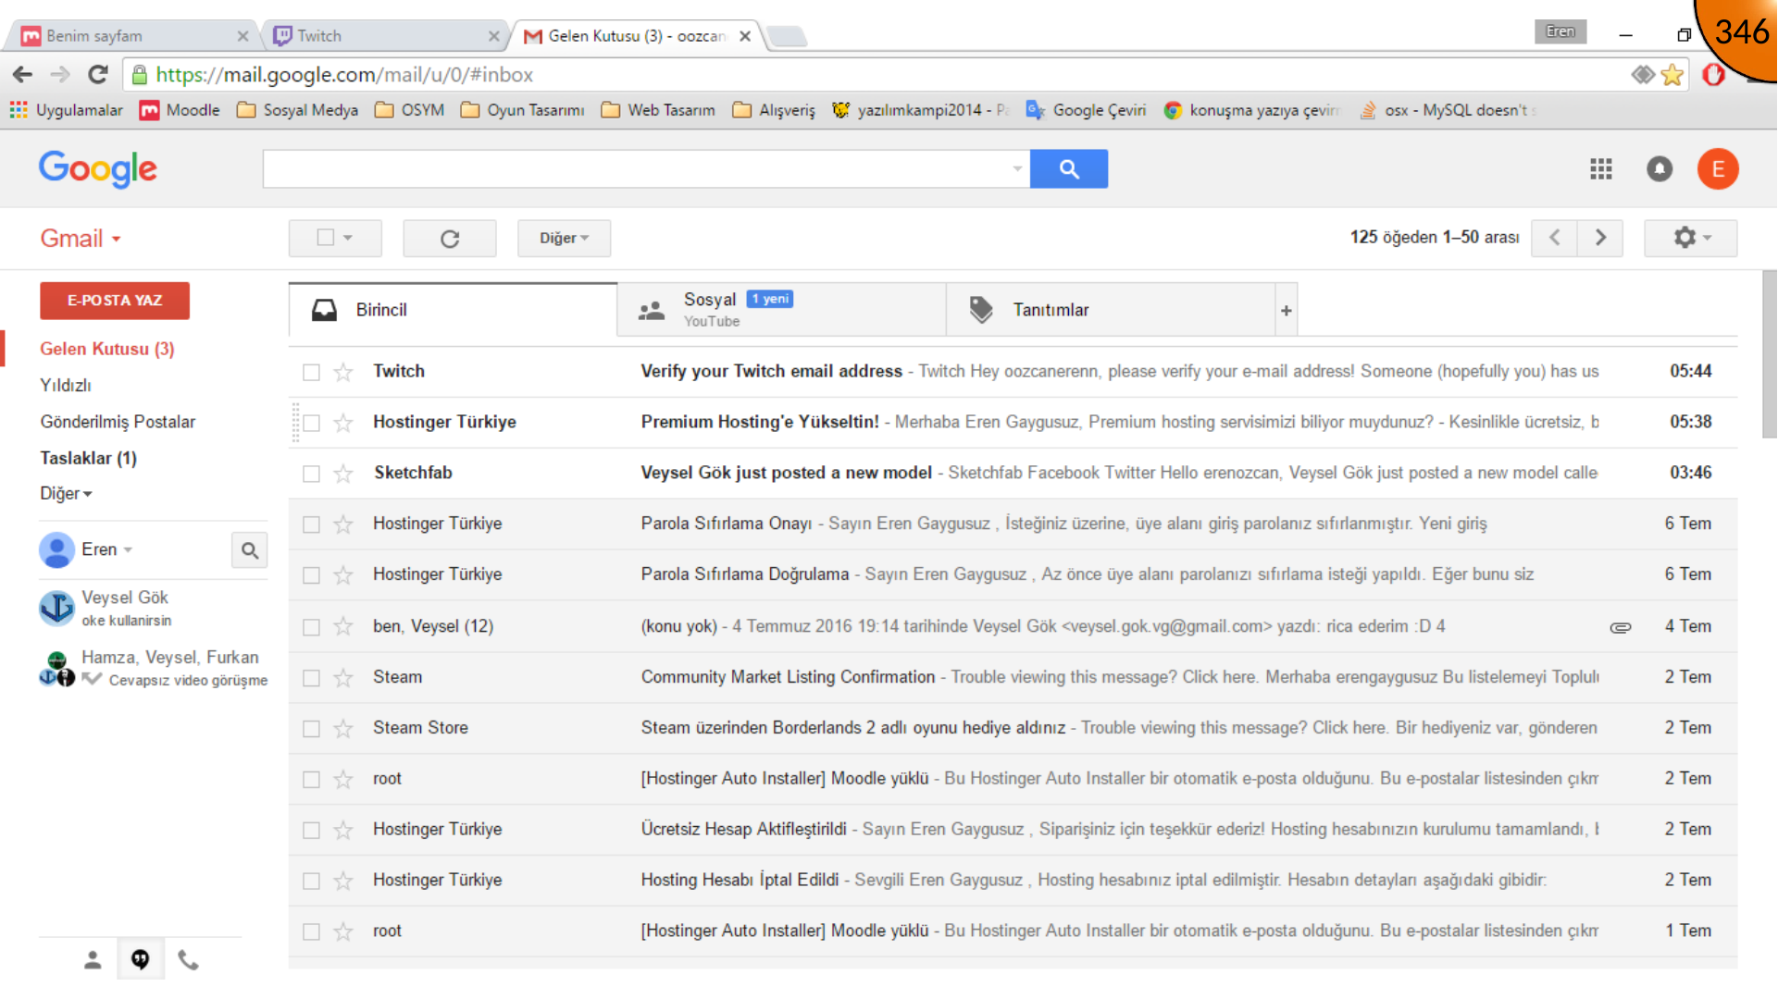
Task: Click the browser address bar URL
Action: click(344, 75)
